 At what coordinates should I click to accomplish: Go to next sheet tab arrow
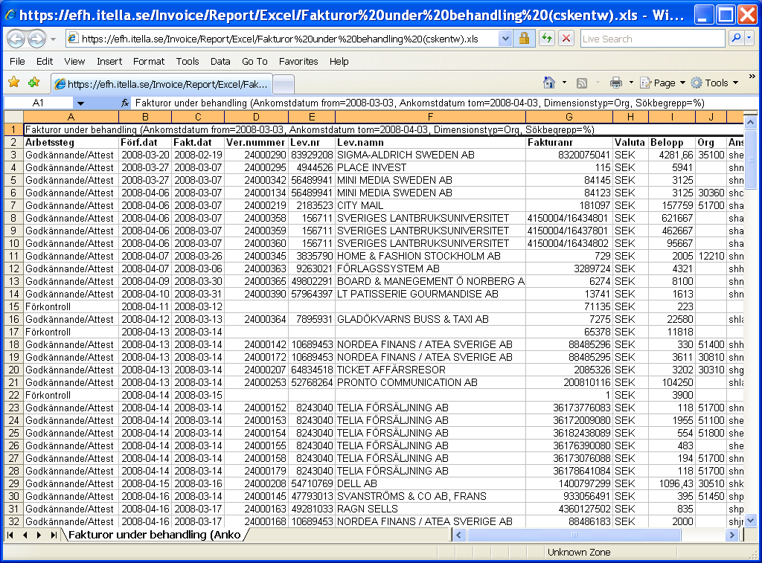[39, 535]
